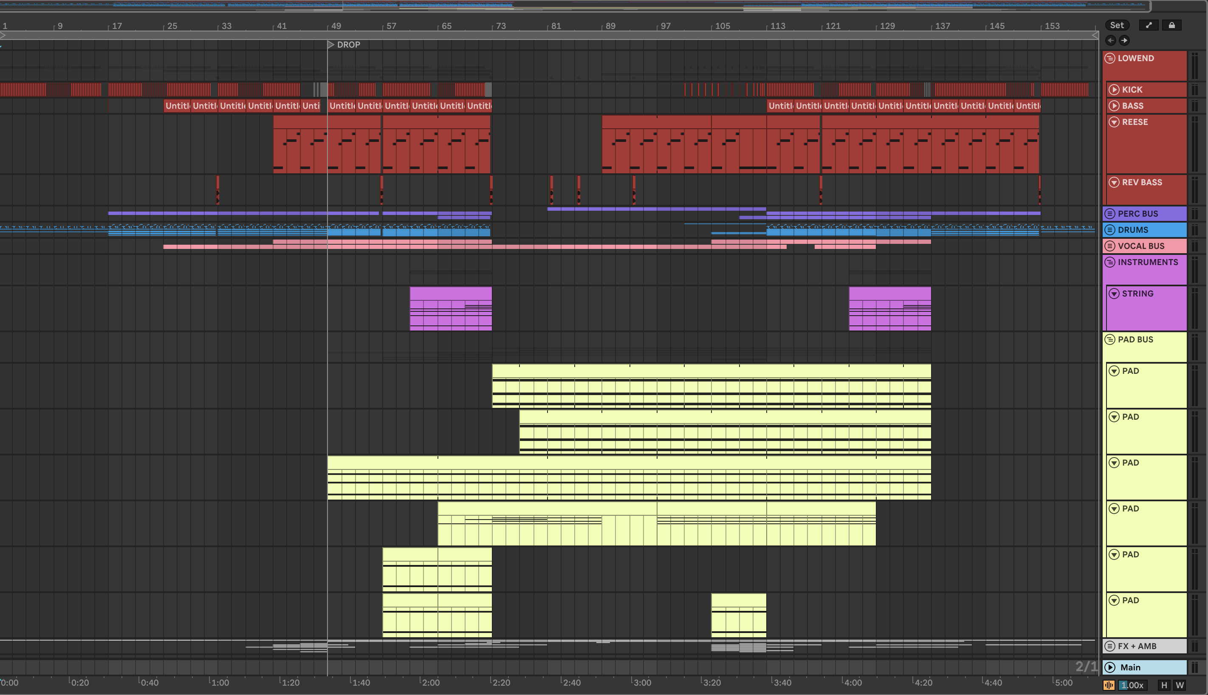Fold the REV BASS track
This screenshot has width=1208, height=695.
coord(1114,182)
